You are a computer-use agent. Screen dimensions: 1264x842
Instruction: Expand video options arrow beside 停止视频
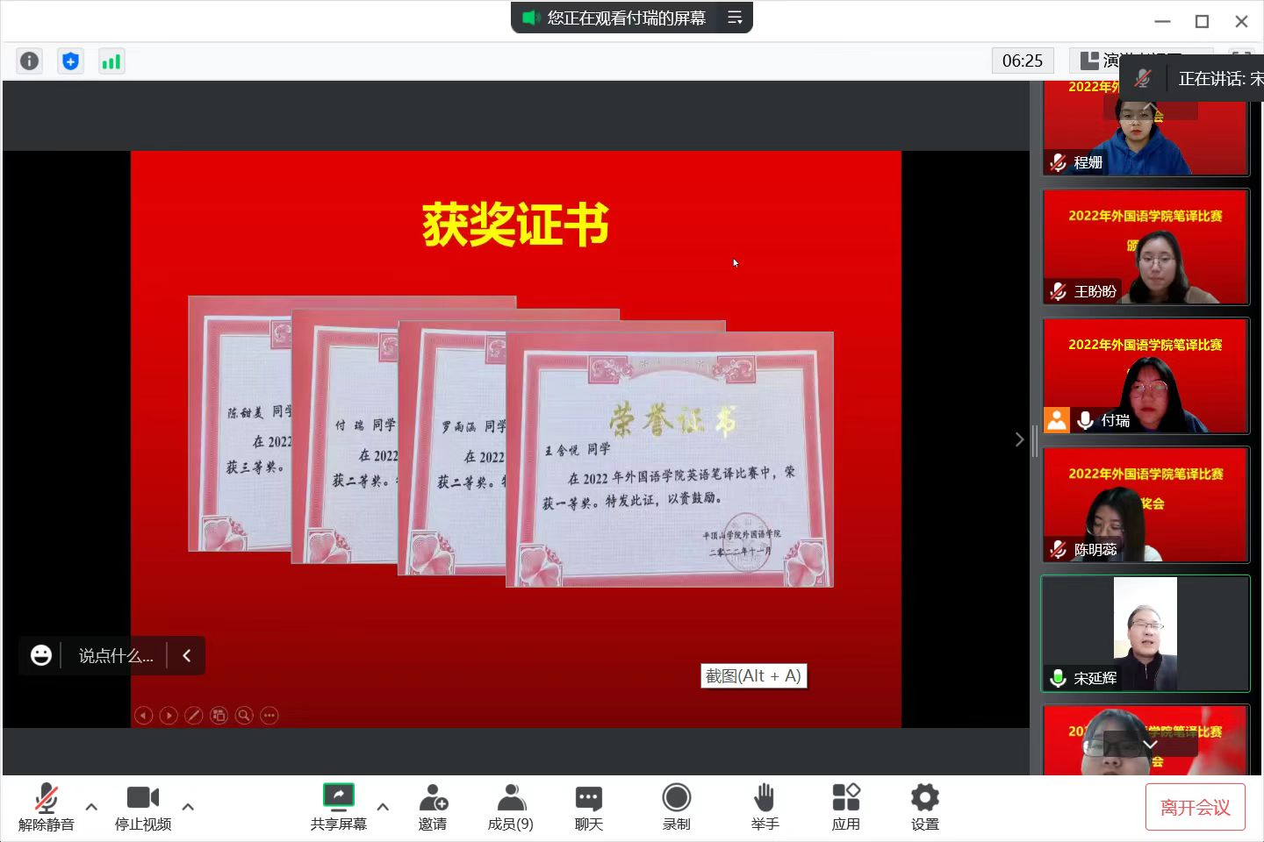pos(188,806)
